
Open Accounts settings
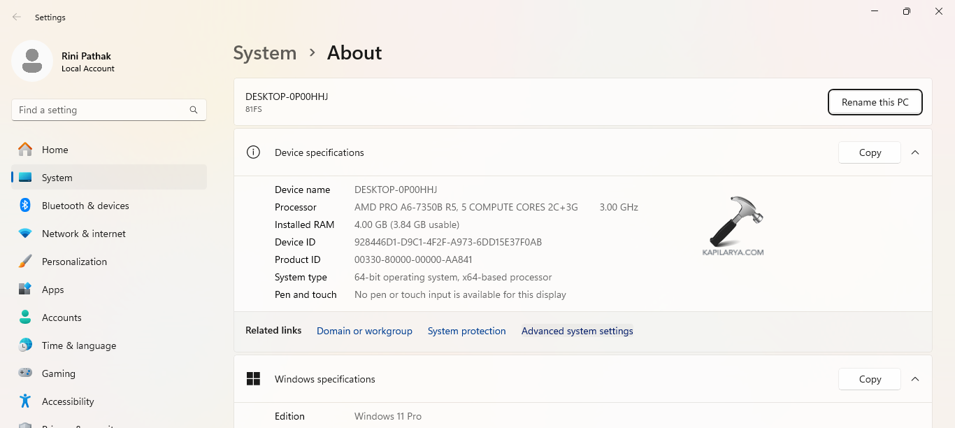25,317
